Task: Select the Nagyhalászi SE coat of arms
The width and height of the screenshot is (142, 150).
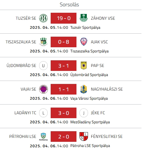Action: click(x=84, y=89)
